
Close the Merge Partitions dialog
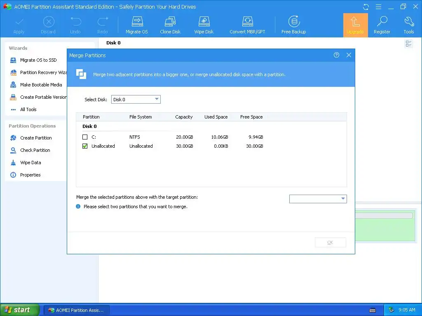349,55
